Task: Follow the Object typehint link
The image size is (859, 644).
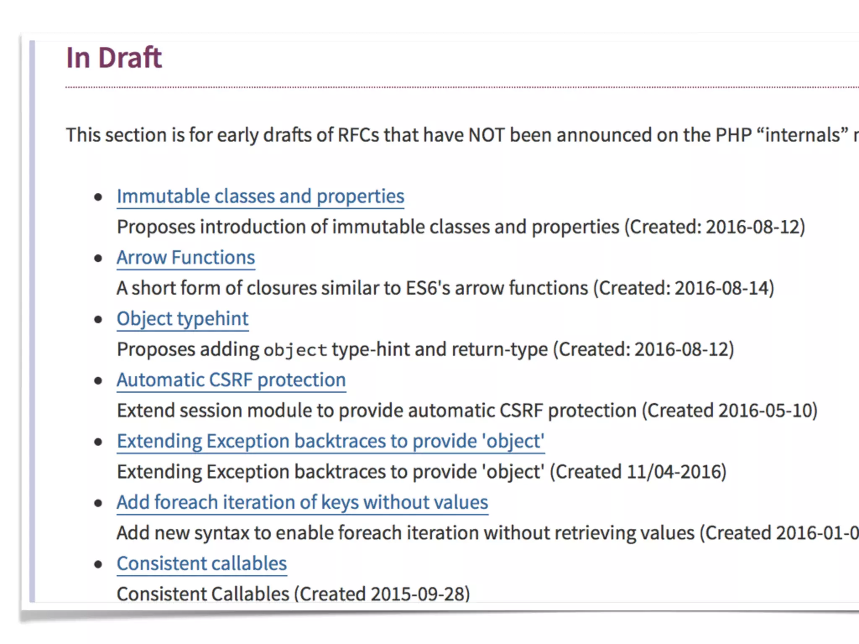Action: click(x=182, y=319)
